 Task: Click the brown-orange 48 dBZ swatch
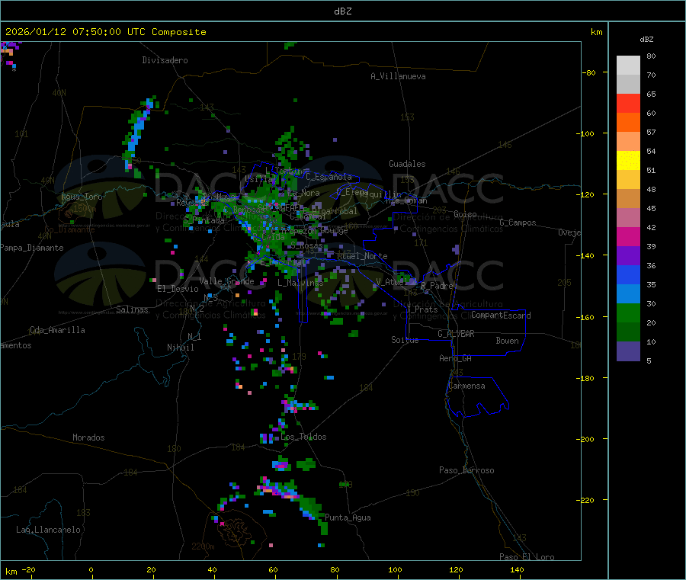tap(628, 199)
